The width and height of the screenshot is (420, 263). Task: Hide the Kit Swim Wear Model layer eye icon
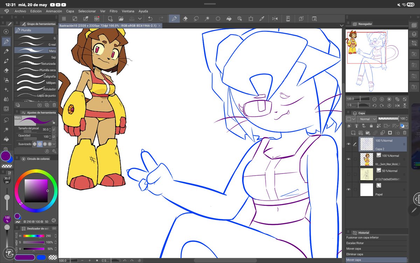pyautogui.click(x=349, y=159)
